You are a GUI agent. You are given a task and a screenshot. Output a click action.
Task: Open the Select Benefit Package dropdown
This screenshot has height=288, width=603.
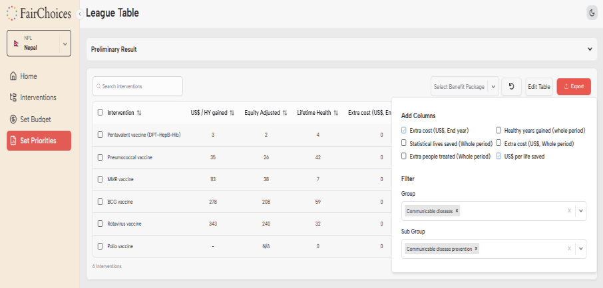pyautogui.click(x=464, y=86)
